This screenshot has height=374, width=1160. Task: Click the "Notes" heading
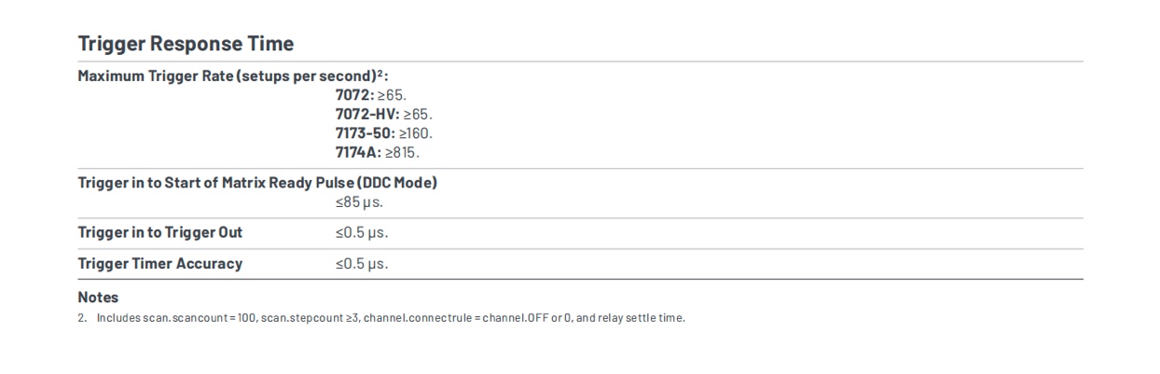click(x=98, y=298)
